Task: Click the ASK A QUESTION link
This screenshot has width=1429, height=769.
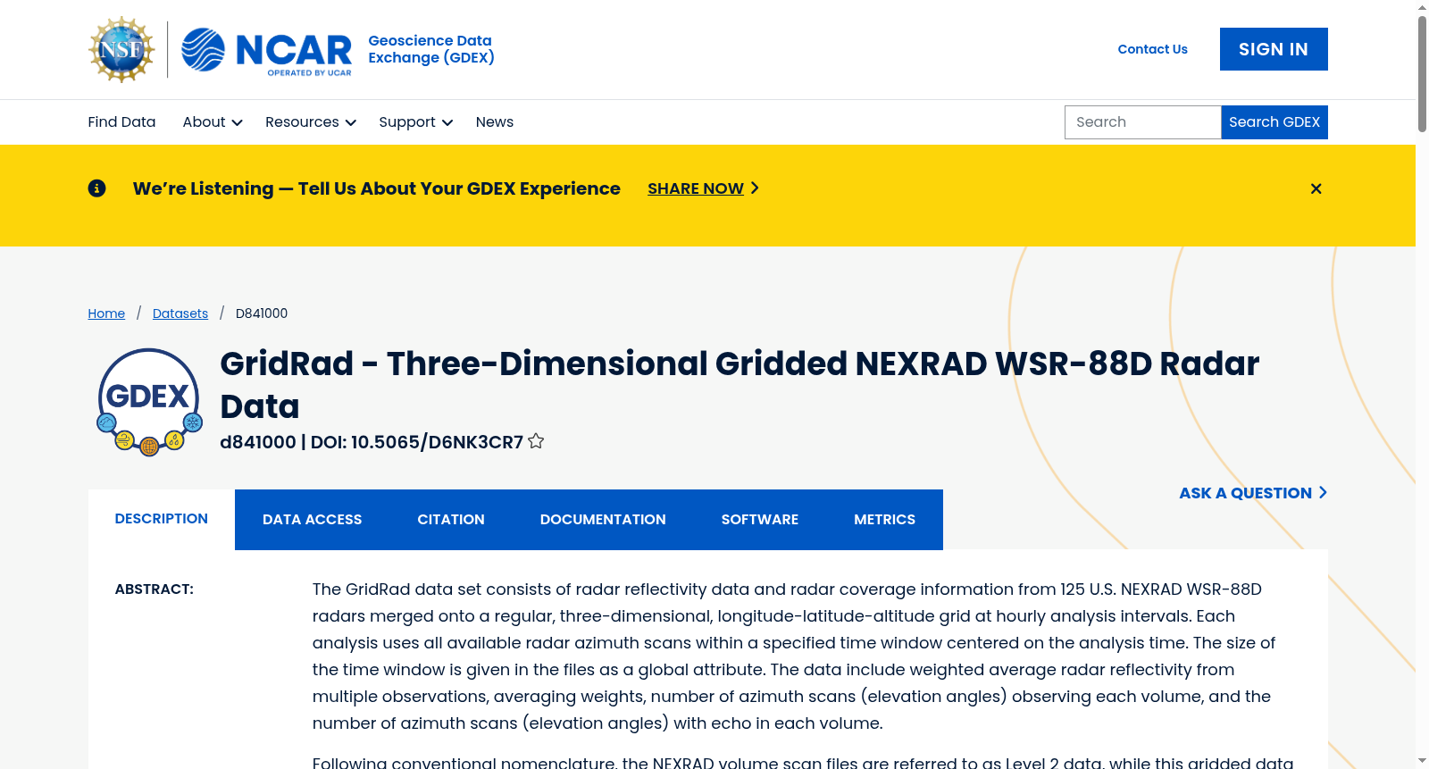Action: 1253,493
